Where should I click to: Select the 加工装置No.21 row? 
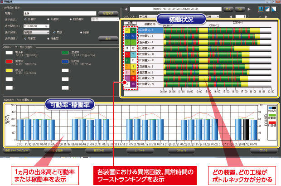[198, 78]
